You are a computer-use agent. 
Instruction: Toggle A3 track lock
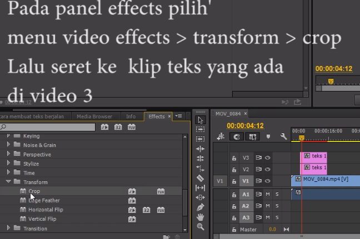234,217
